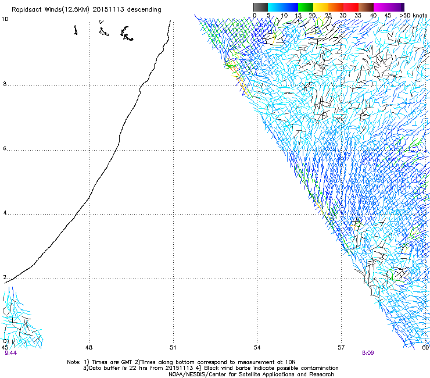This screenshot has height=378, width=430.
Task: Click the latitude label "4"
Action: pyautogui.click(x=5, y=213)
